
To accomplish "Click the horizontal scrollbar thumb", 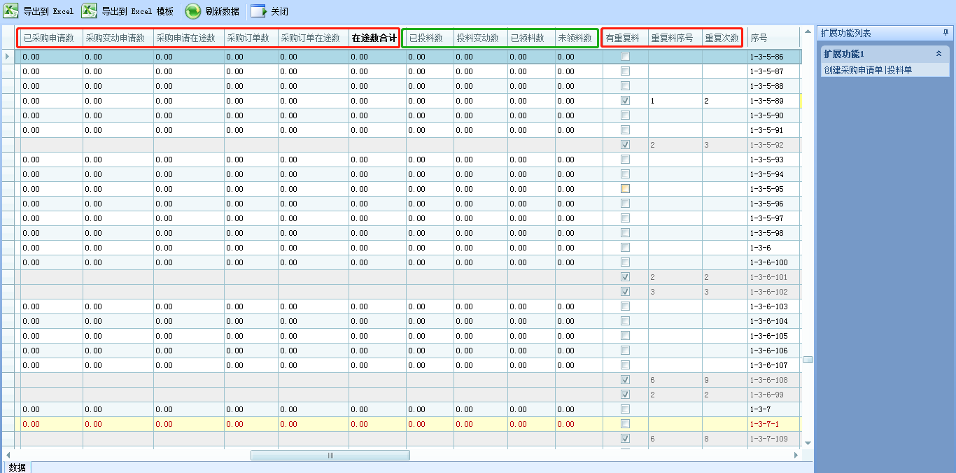I will coord(330,456).
